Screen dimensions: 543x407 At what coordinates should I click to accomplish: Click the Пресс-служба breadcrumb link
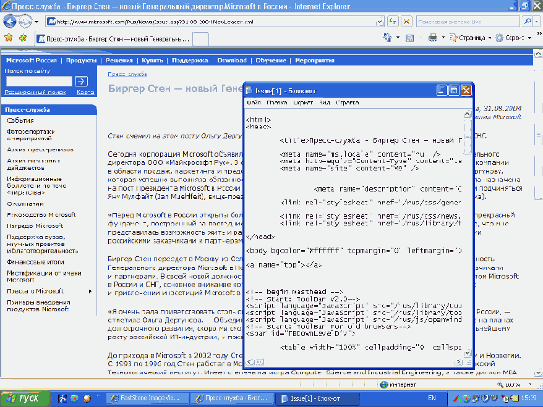tap(127, 74)
